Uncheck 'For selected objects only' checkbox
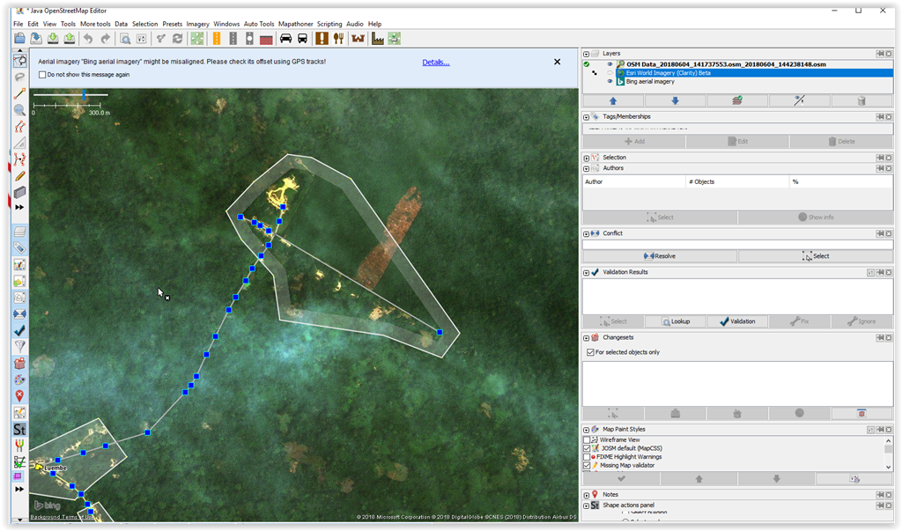Image resolution: width=902 pixels, height=531 pixels. [x=590, y=352]
